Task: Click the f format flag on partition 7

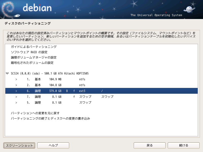Action: pyautogui.click(x=74, y=97)
